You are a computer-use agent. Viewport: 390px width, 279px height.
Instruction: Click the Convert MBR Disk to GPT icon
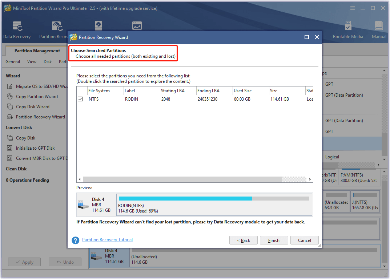pos(10,158)
